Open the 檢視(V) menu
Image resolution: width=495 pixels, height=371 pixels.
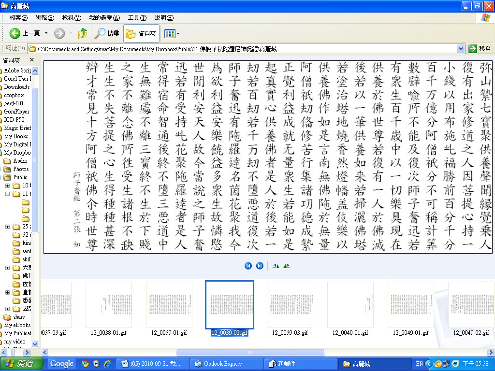[x=71, y=18]
